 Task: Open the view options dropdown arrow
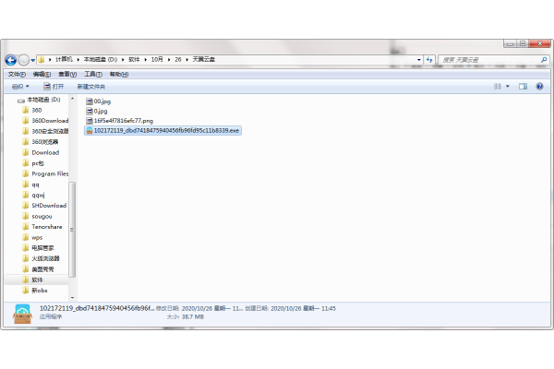(x=508, y=87)
